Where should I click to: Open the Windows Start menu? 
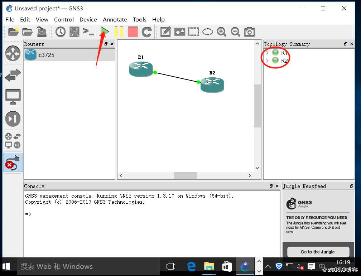[x=6, y=266]
